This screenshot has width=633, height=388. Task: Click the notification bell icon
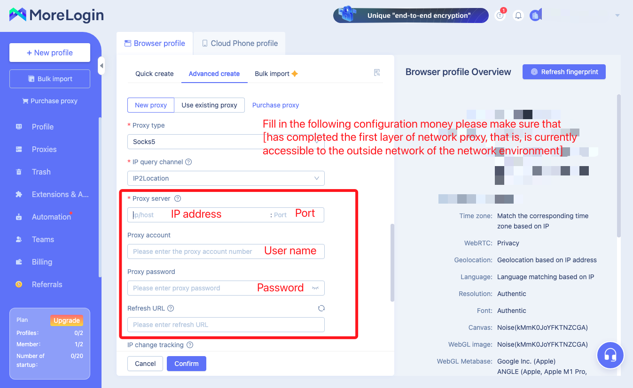pos(518,15)
